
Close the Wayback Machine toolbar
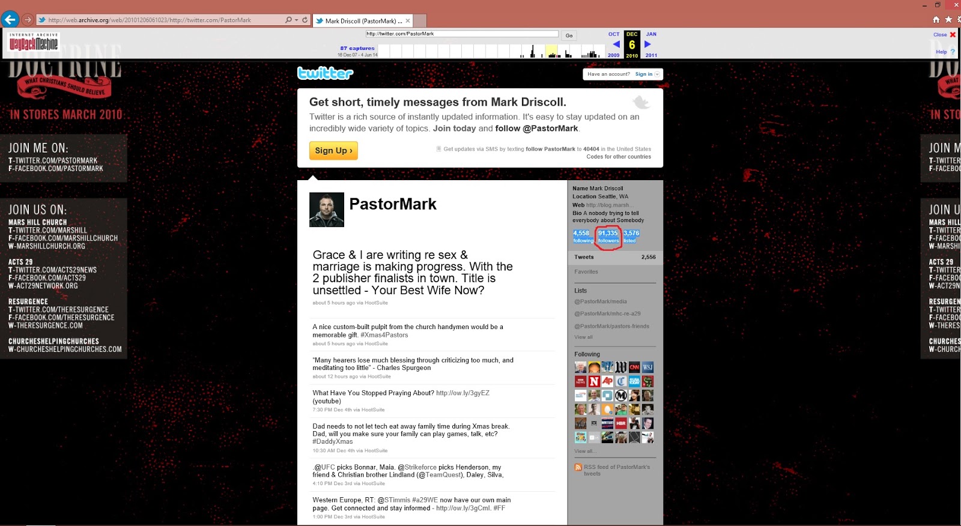point(944,35)
